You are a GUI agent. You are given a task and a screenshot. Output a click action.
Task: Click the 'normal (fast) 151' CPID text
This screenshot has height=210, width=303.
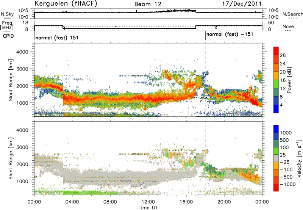[57, 38]
